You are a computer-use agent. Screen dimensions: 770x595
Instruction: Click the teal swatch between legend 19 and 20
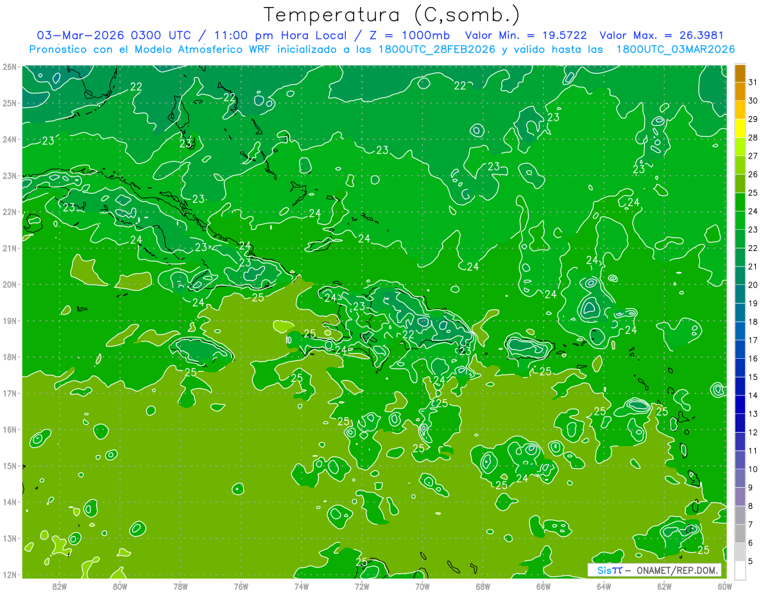point(740,294)
